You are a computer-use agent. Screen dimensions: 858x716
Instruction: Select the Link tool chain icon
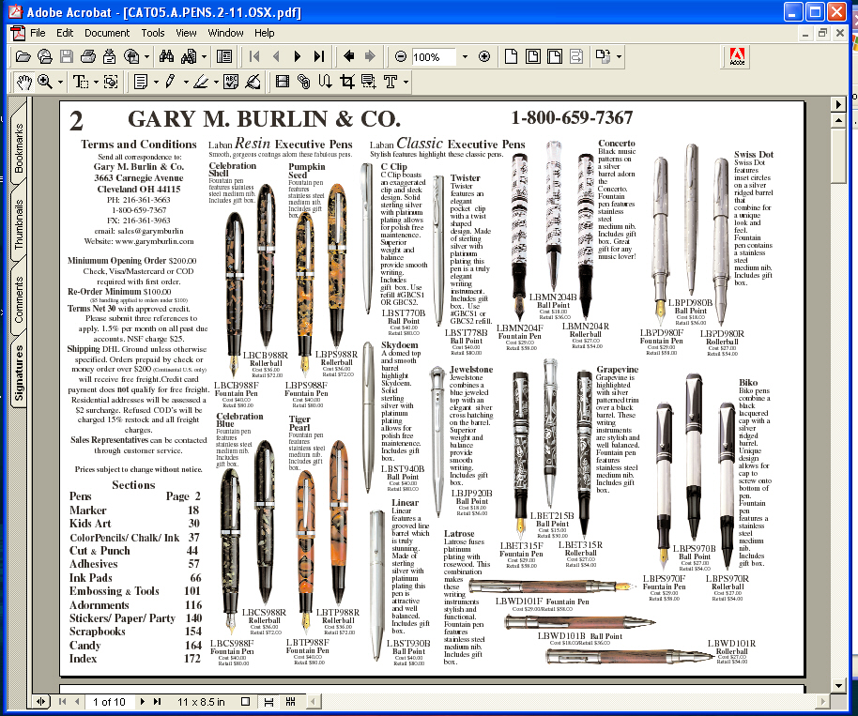pyautogui.click(x=304, y=82)
